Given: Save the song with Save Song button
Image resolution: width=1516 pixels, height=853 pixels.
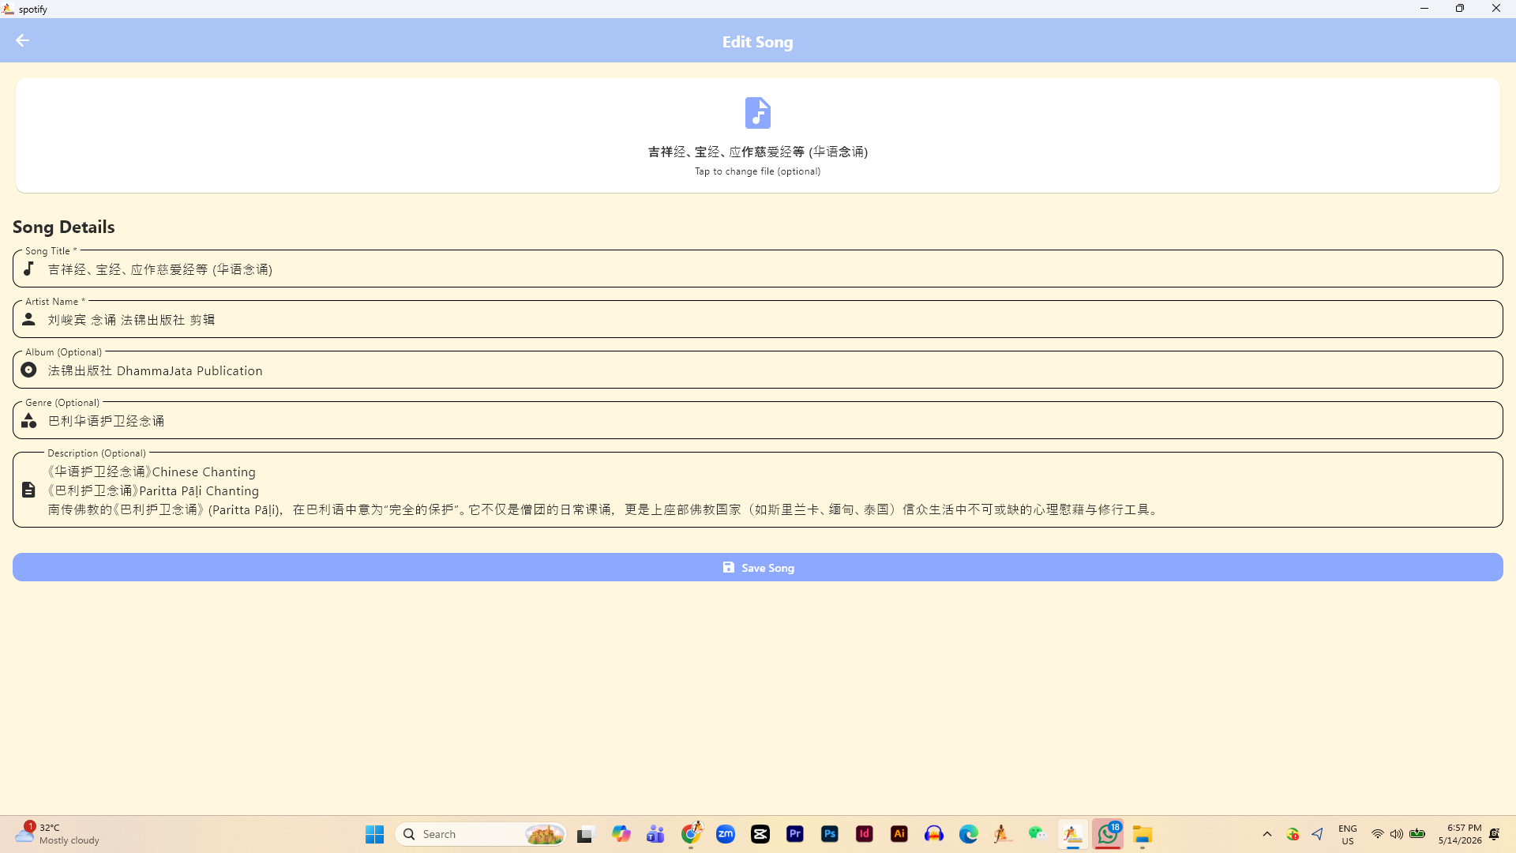Looking at the screenshot, I should [758, 567].
